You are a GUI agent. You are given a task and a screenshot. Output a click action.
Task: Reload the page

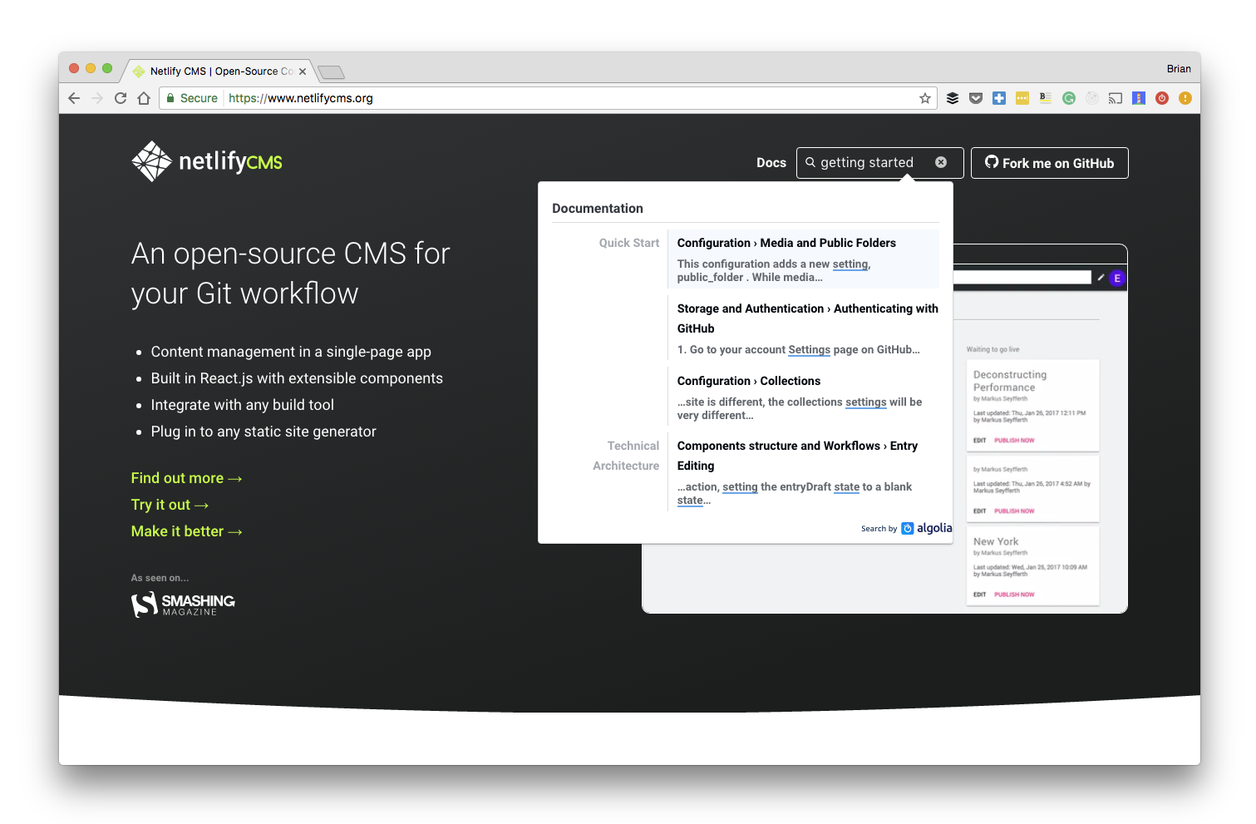point(121,98)
